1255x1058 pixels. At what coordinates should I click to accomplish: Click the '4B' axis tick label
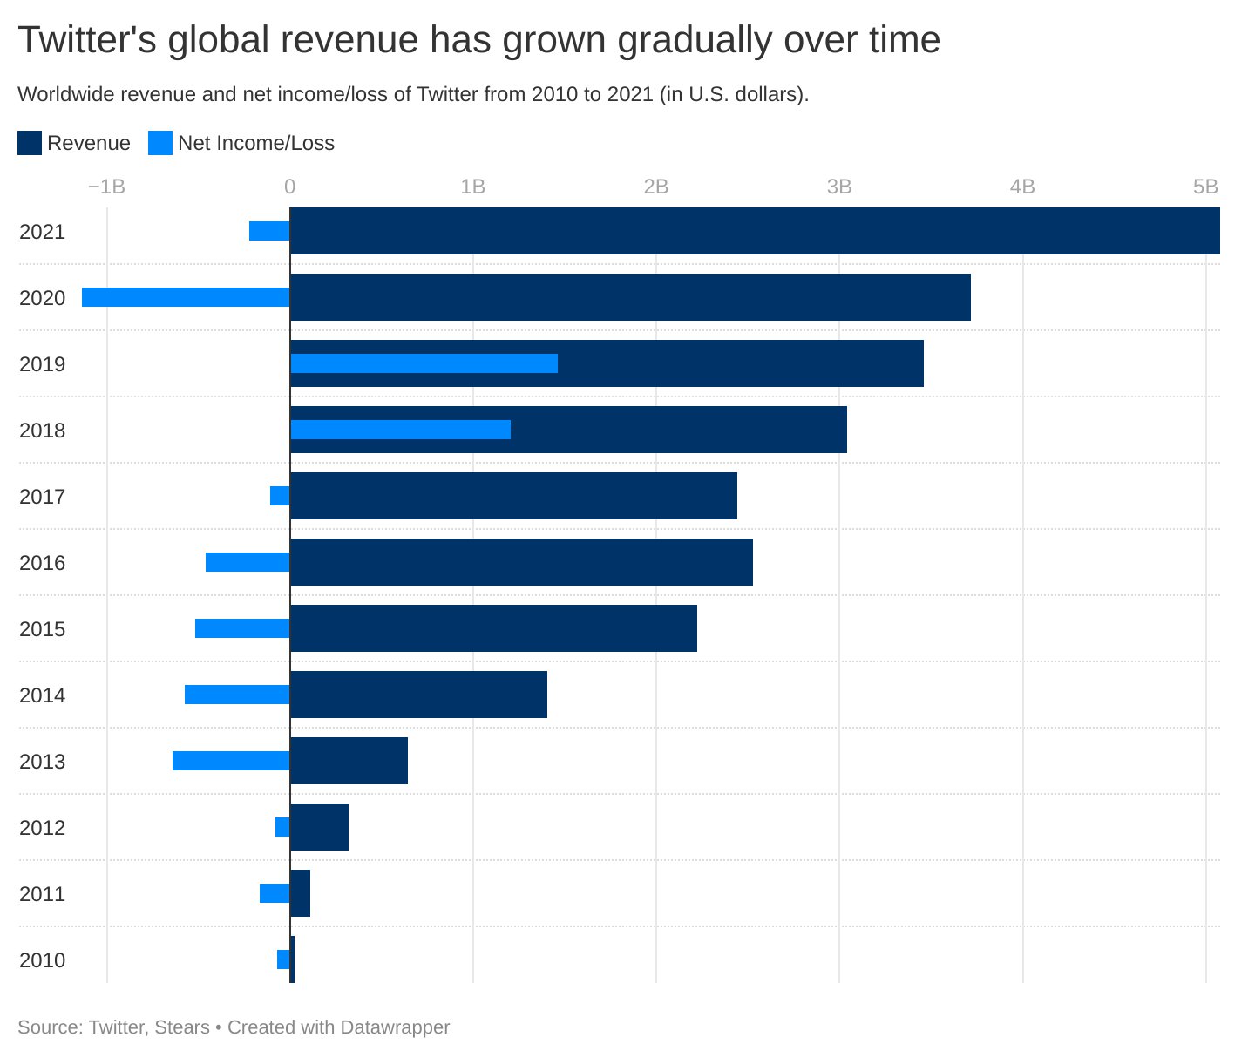1022,187
